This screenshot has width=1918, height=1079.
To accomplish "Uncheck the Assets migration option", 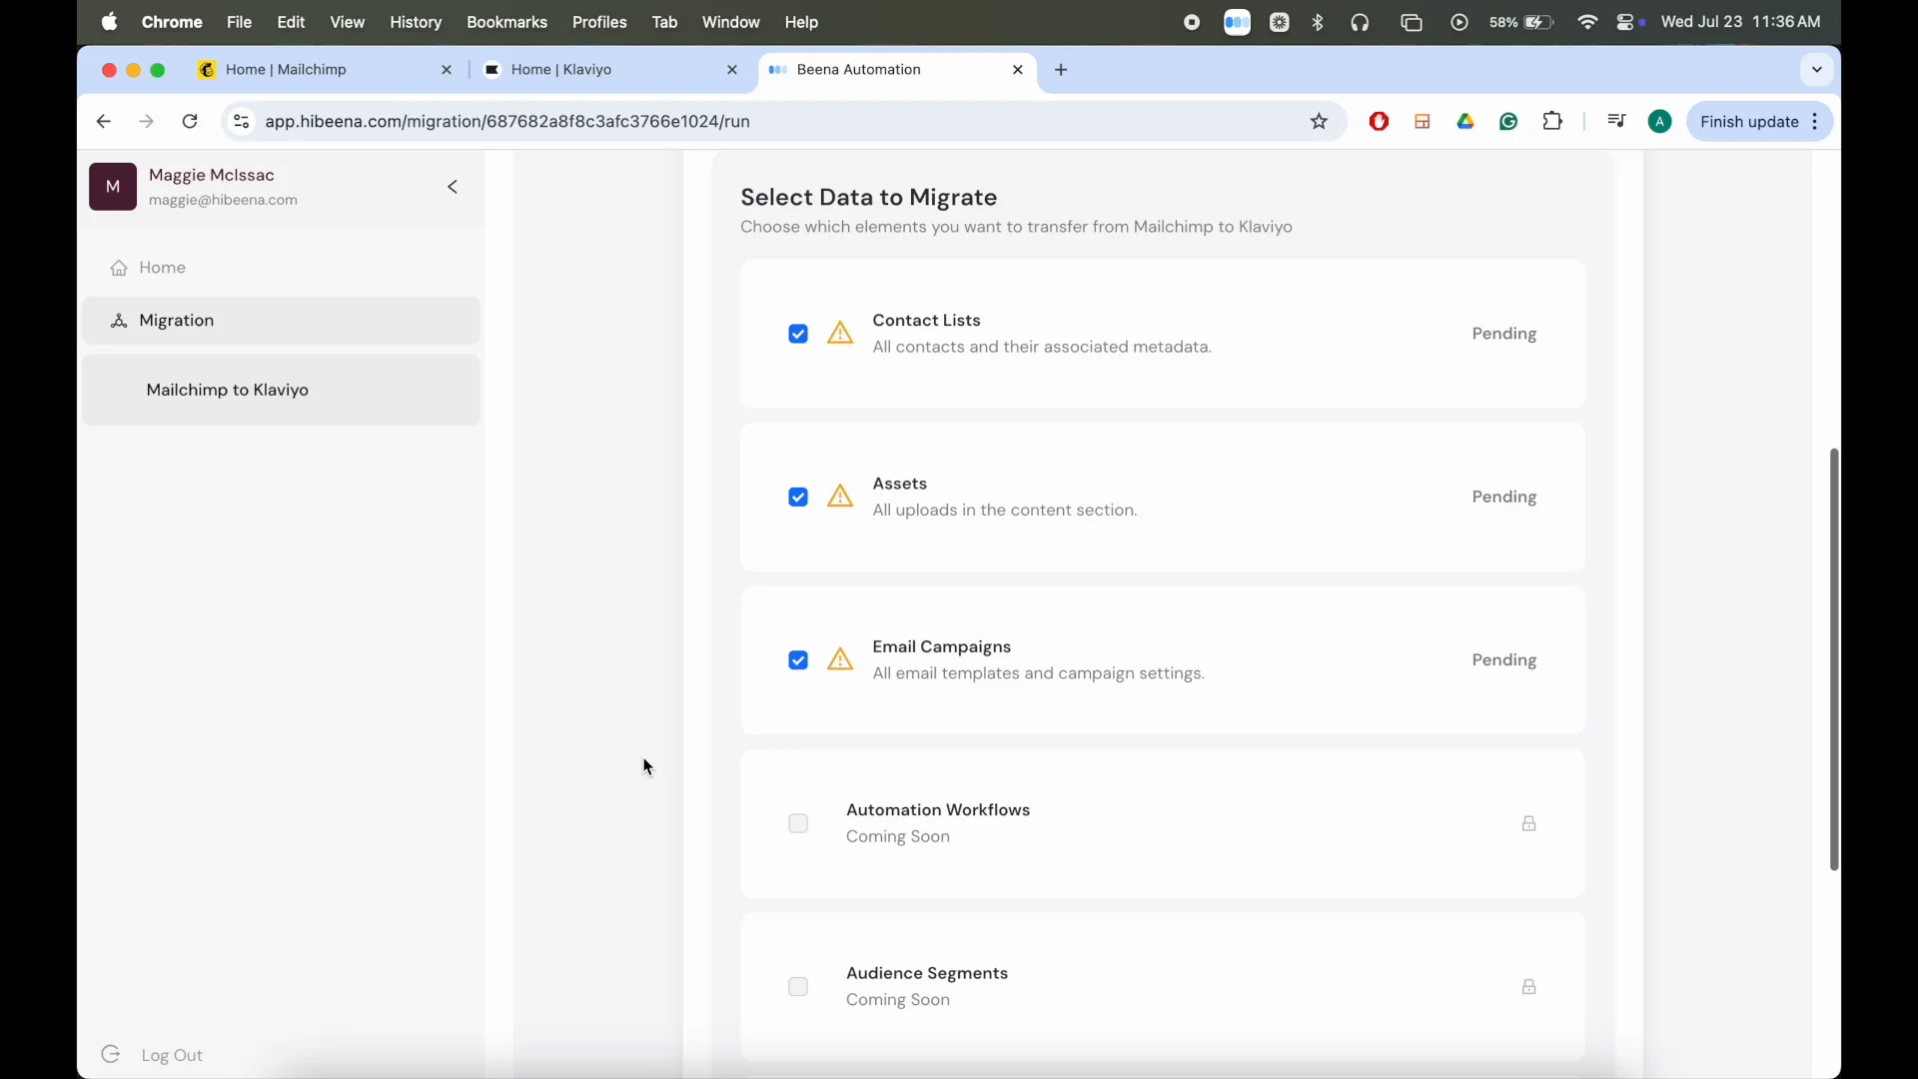I will click(798, 497).
